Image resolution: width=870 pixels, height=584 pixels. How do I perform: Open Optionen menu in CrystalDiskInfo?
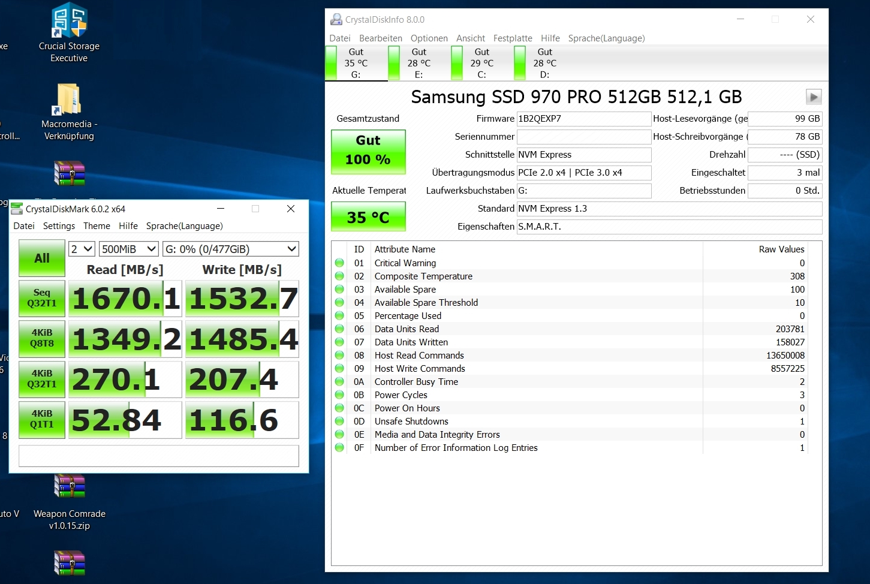click(429, 38)
